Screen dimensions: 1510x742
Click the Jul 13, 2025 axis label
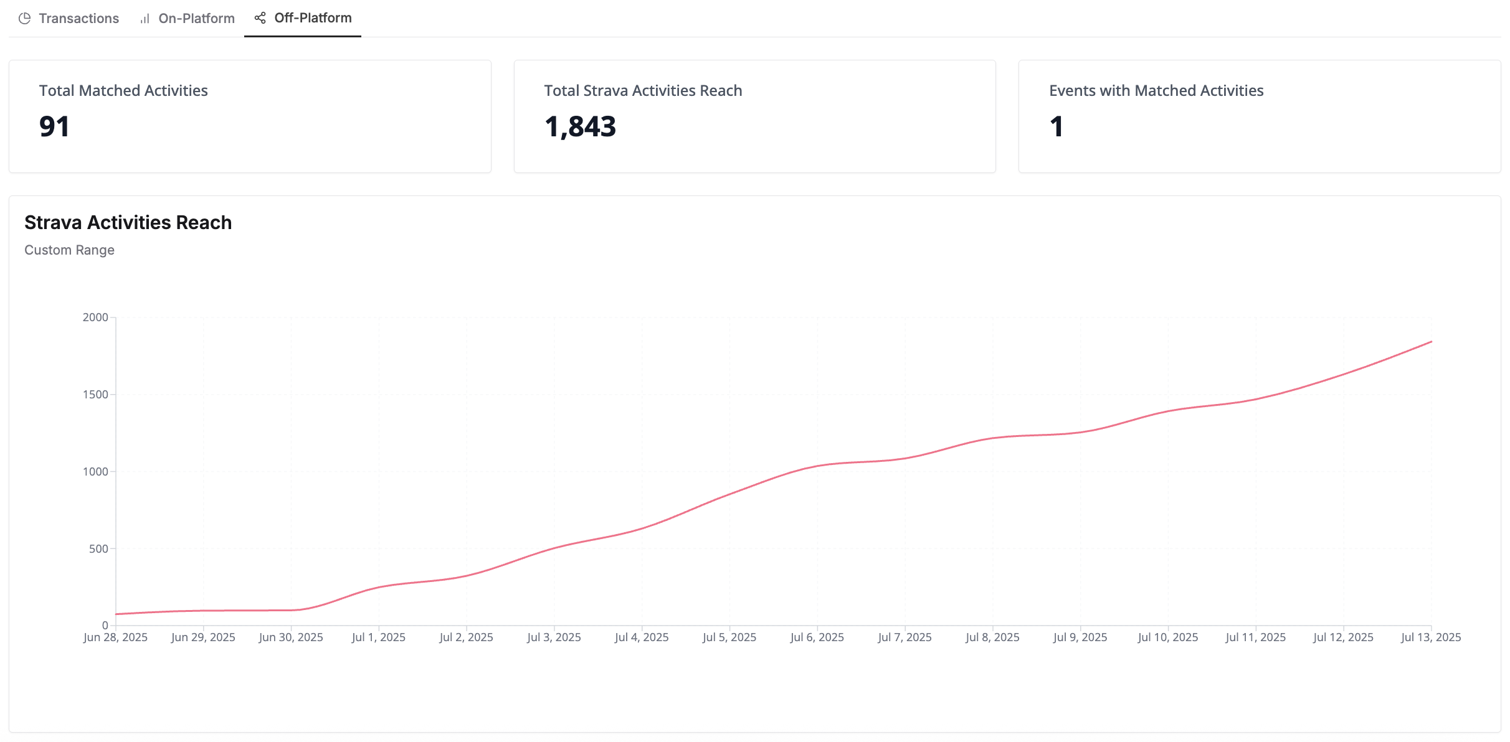click(1430, 637)
